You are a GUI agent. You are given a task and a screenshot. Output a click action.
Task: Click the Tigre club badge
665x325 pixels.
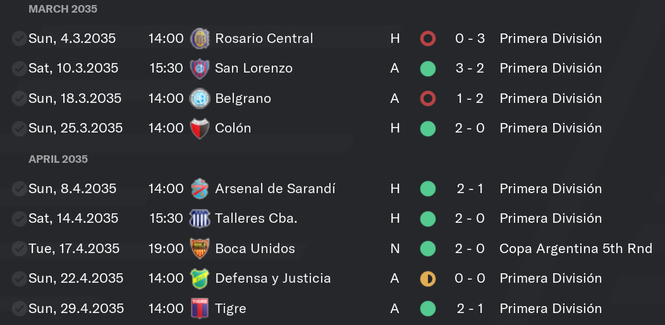point(199,309)
